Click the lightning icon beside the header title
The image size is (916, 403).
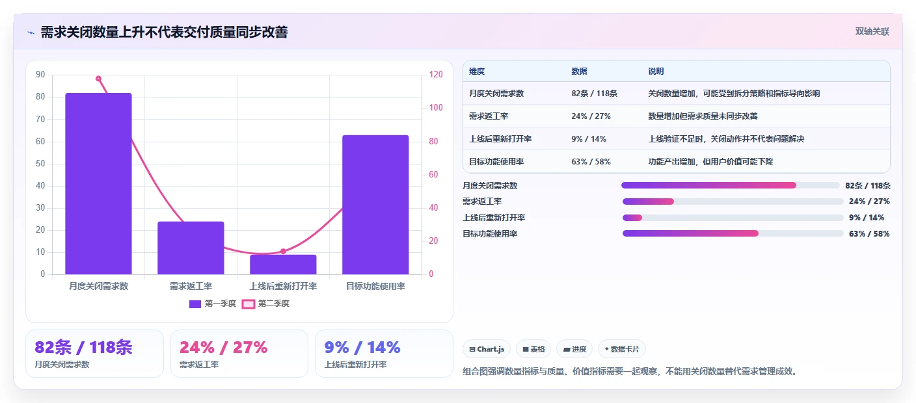point(31,32)
